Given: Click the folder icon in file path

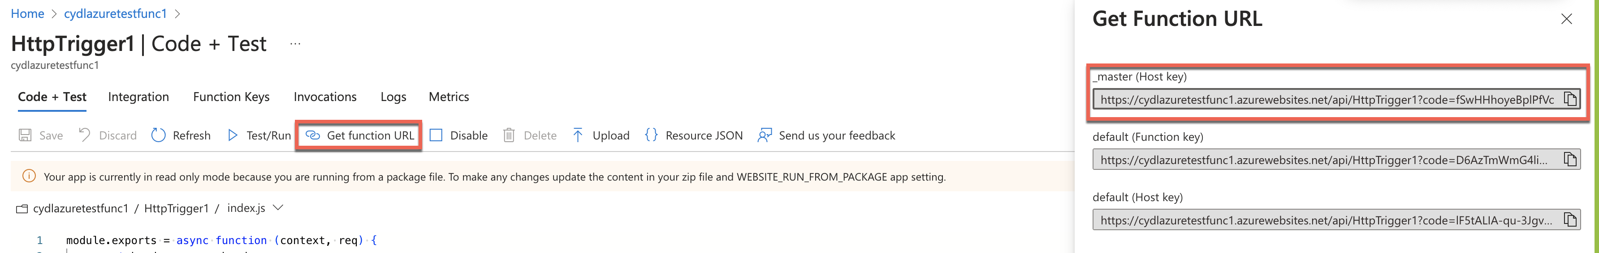Looking at the screenshot, I should (22, 208).
